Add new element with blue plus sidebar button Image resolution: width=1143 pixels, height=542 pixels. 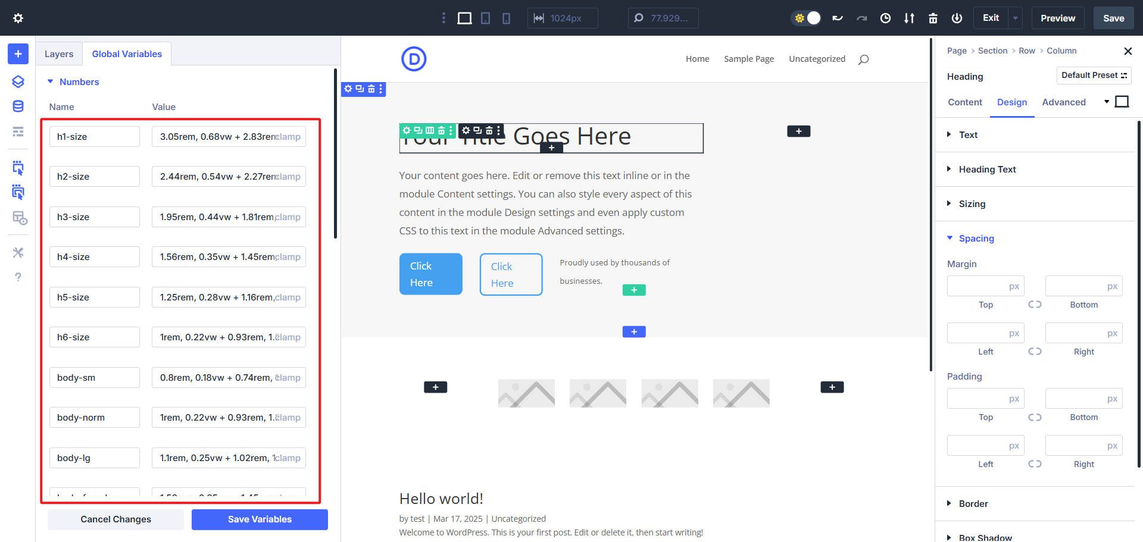pos(18,54)
